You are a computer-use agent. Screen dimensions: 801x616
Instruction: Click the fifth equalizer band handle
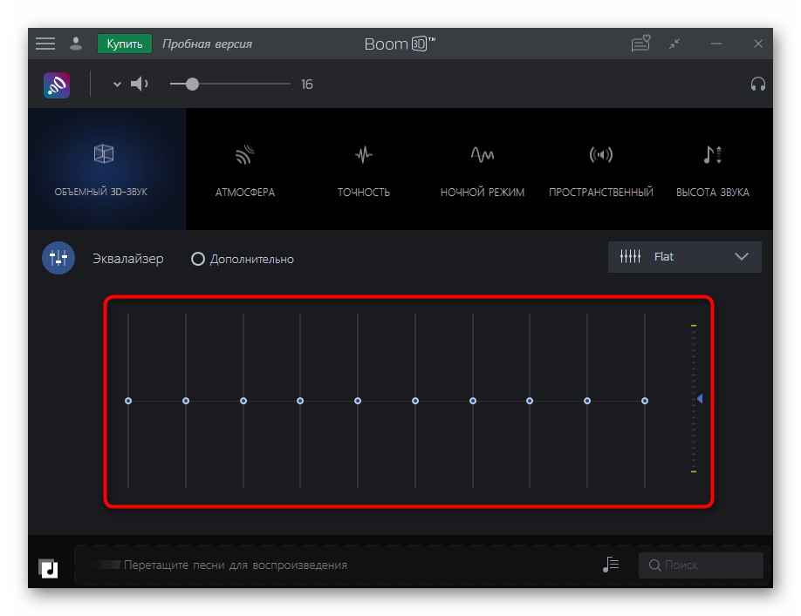click(x=358, y=401)
